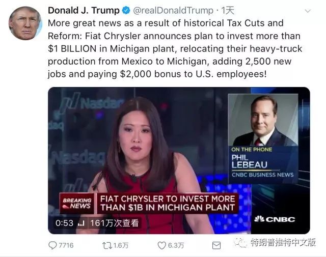Send tweet via envelope message icon

(216, 246)
